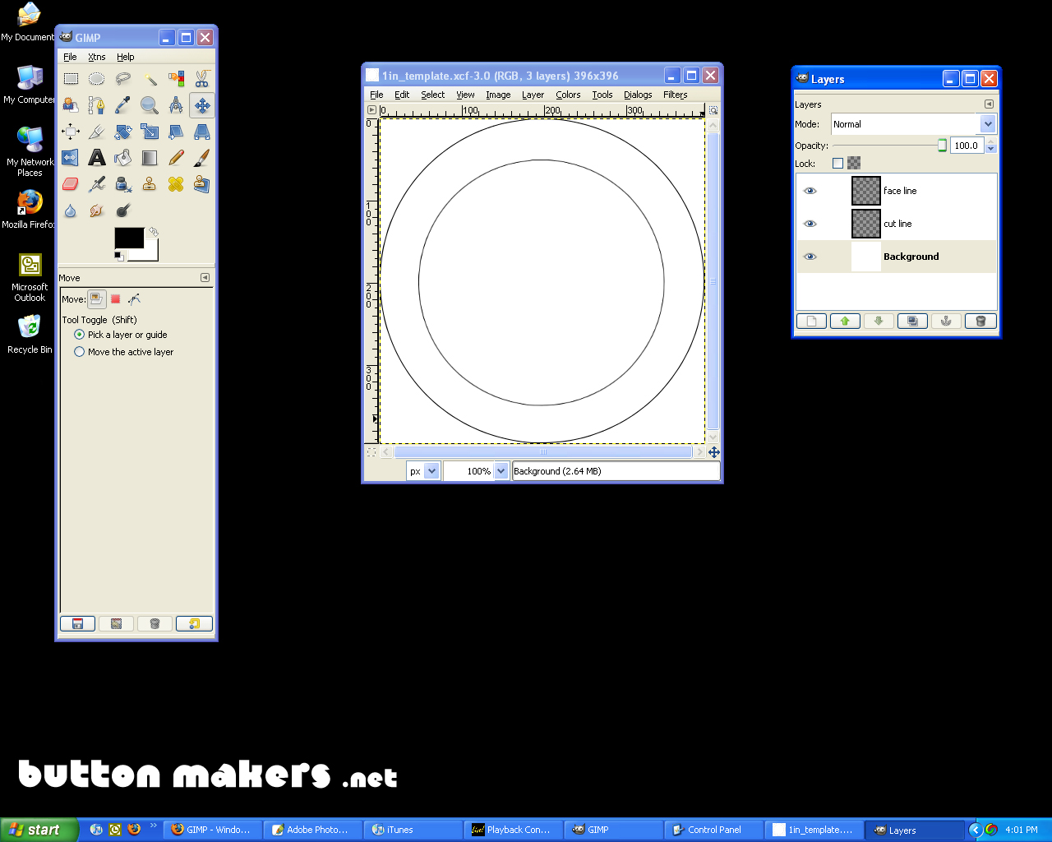Activate the Text tool
This screenshot has height=842, width=1052.
97,158
